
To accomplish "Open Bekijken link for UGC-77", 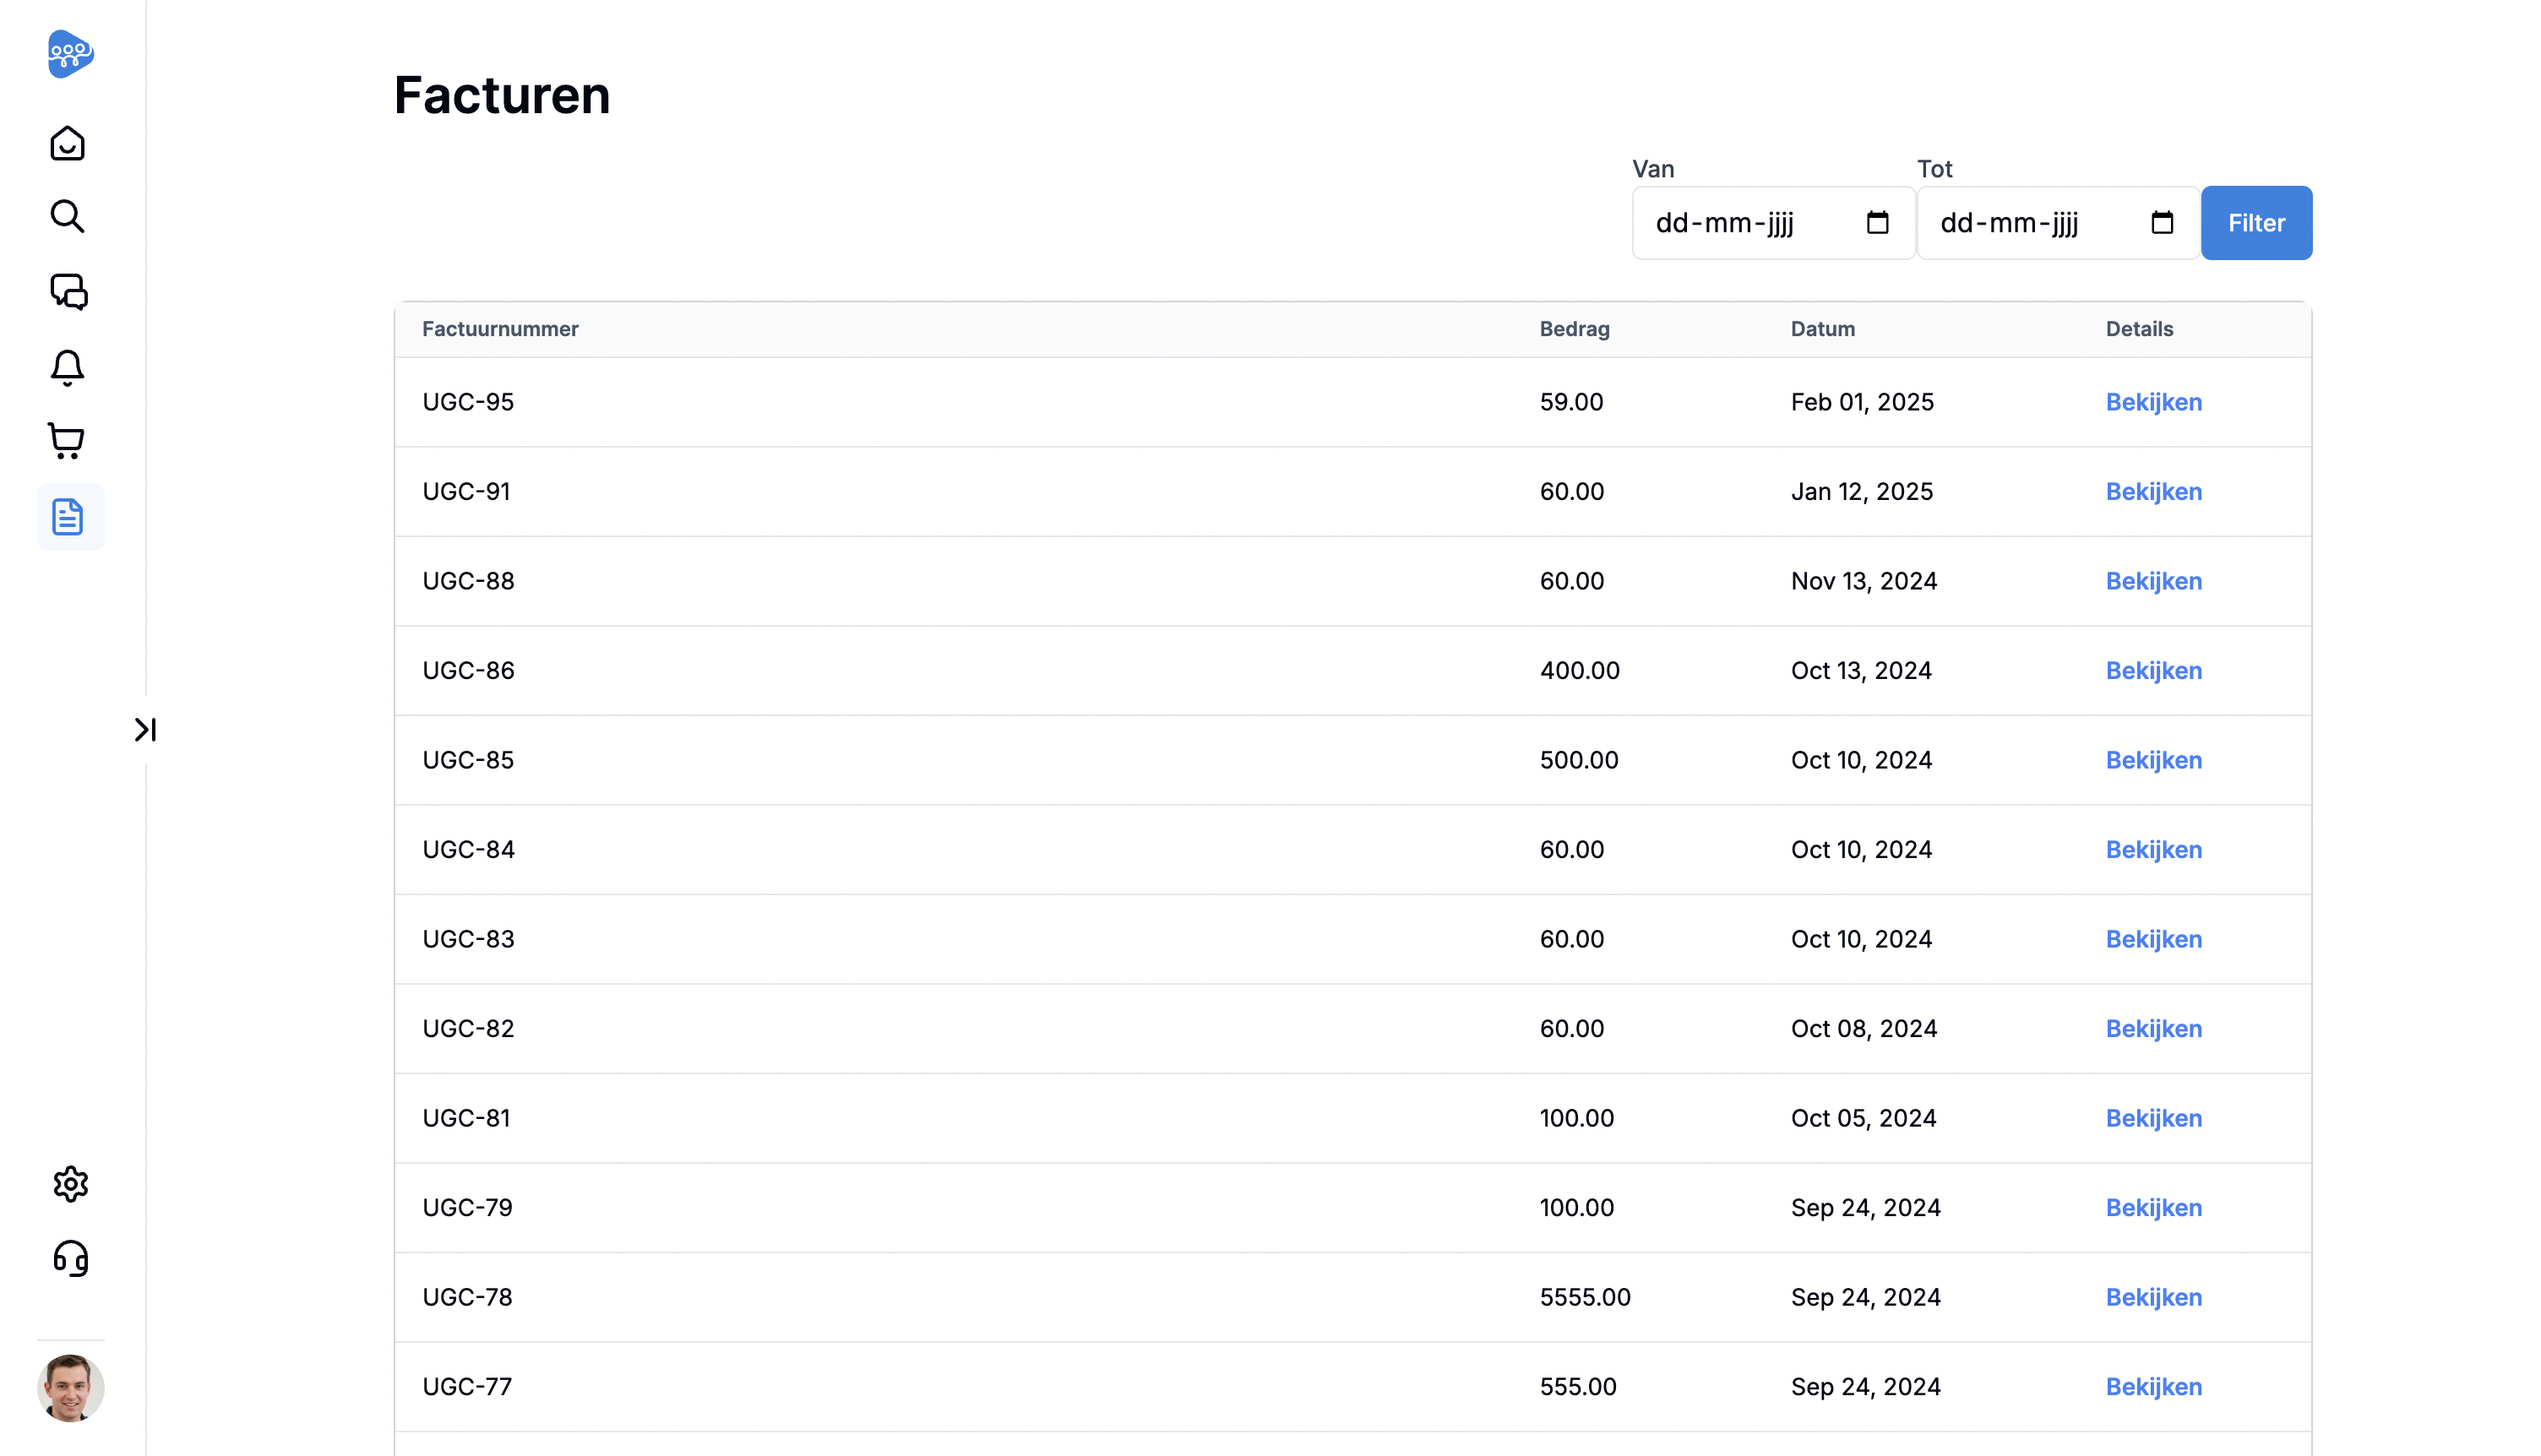I will point(2153,1387).
